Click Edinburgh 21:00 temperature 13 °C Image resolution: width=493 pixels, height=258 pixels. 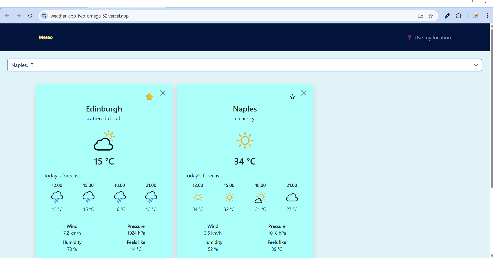point(151,209)
